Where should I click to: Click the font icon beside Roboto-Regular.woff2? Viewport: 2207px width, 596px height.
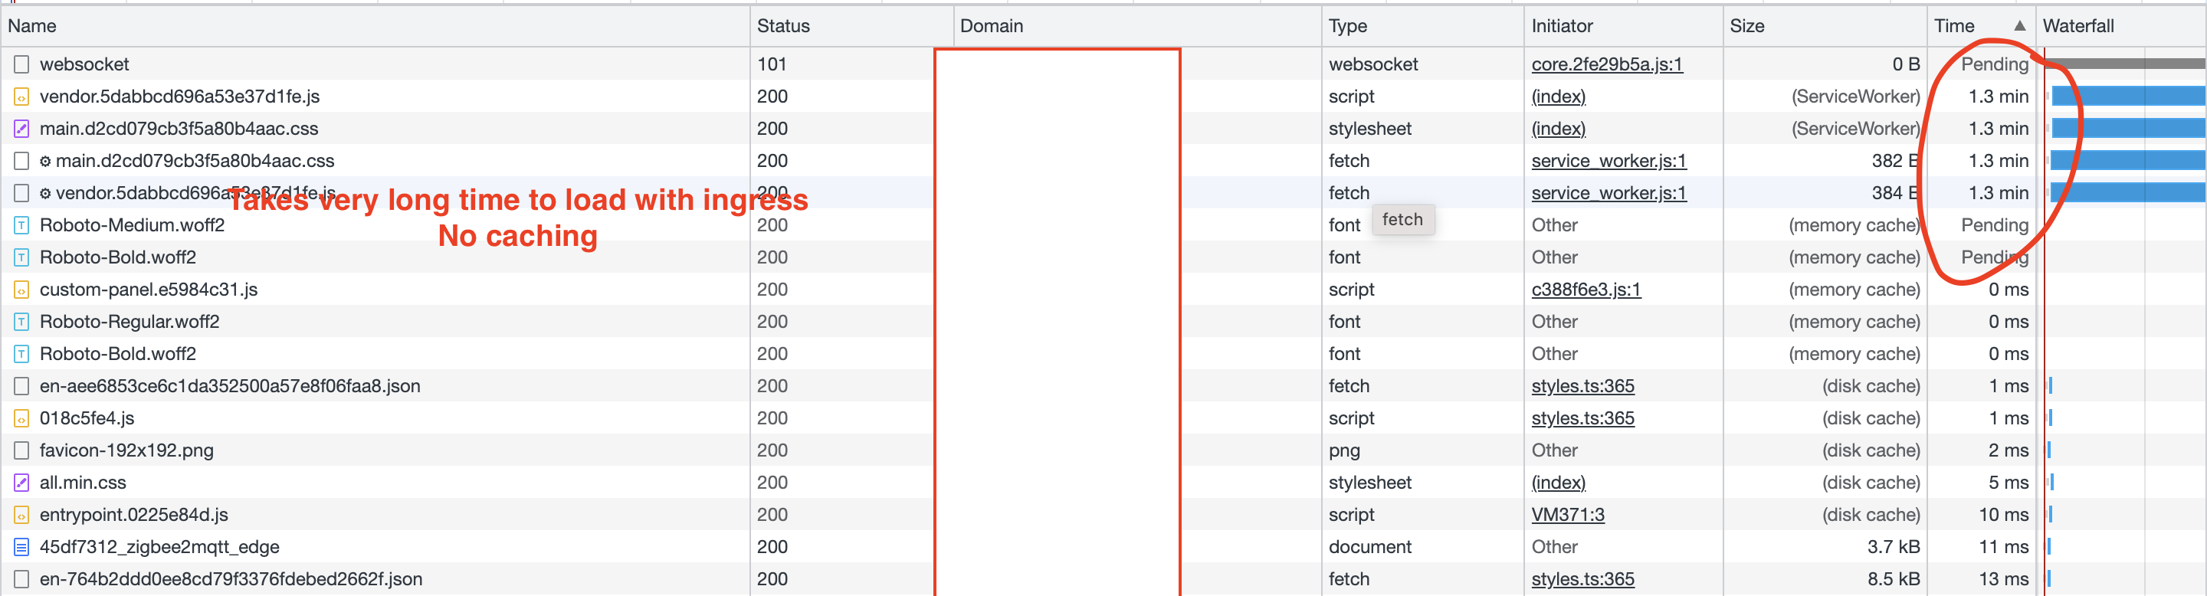click(x=21, y=322)
